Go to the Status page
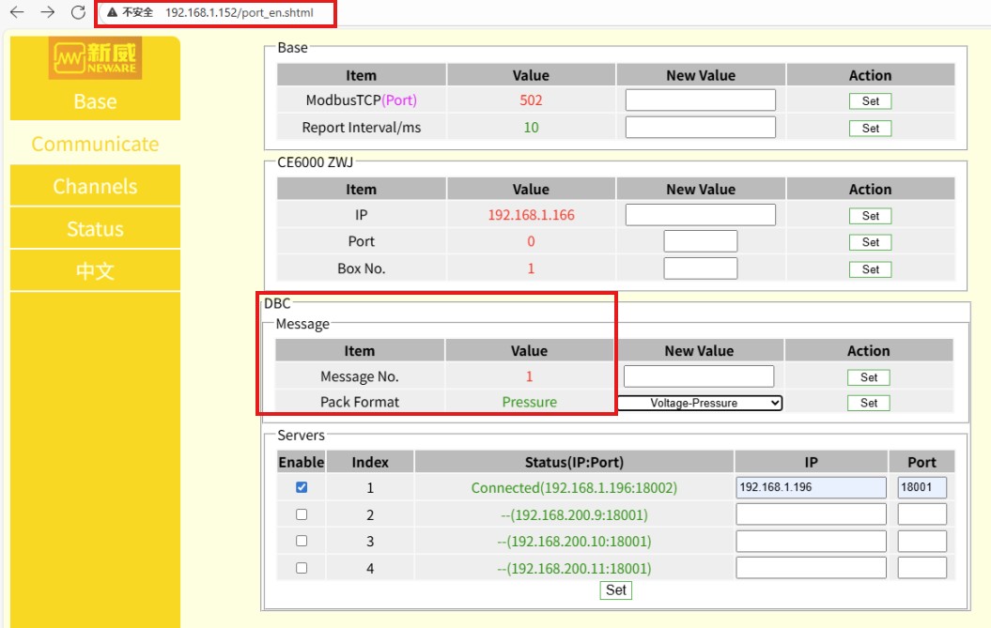This screenshot has height=628, width=991. 95,229
